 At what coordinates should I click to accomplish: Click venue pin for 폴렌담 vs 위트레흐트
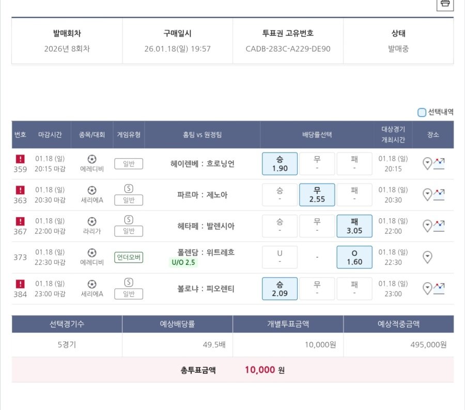(427, 257)
